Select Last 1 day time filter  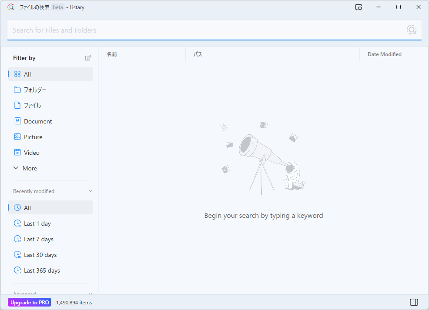click(x=50, y=223)
